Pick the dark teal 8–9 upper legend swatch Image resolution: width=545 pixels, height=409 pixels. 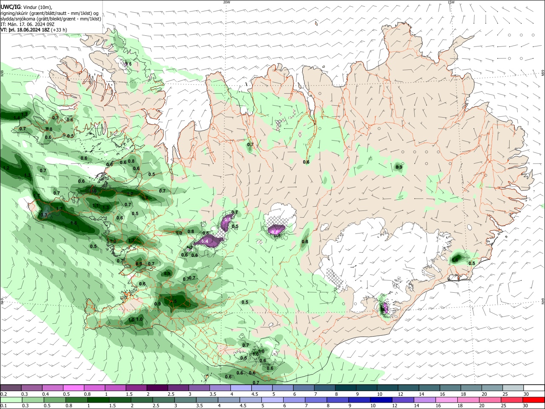pos(345,388)
